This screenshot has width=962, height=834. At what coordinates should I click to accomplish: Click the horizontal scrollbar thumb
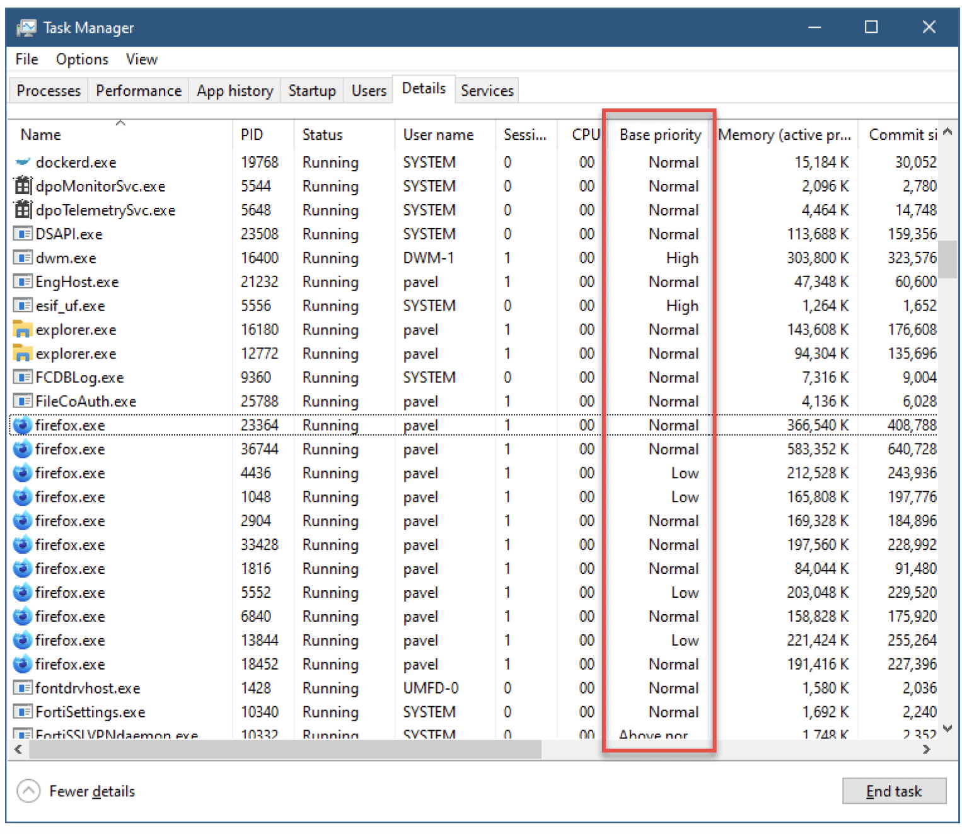pos(285,750)
